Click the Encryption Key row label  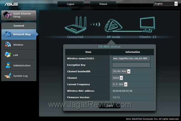[76, 65]
